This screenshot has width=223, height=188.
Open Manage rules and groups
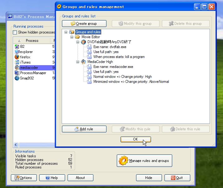coord(145,161)
